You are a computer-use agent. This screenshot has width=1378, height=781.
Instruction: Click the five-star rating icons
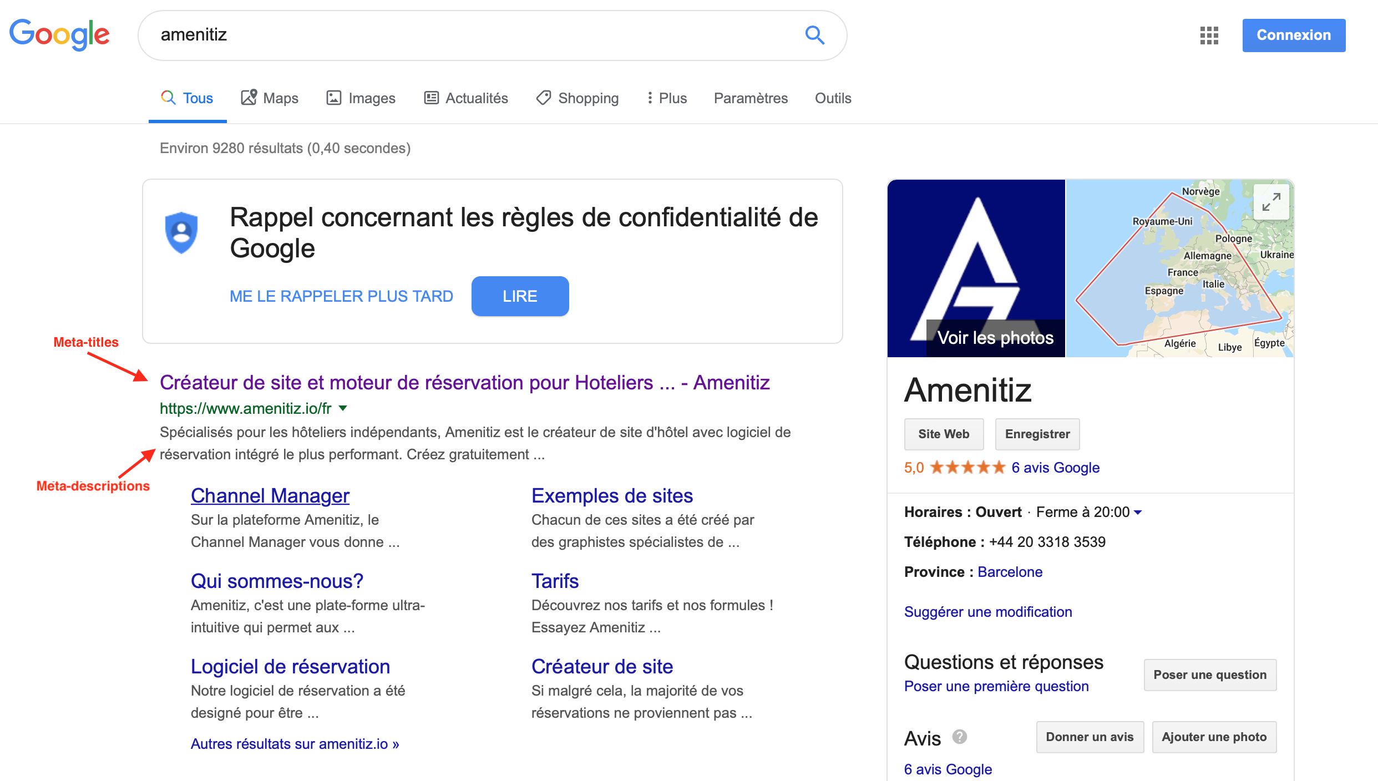click(967, 468)
